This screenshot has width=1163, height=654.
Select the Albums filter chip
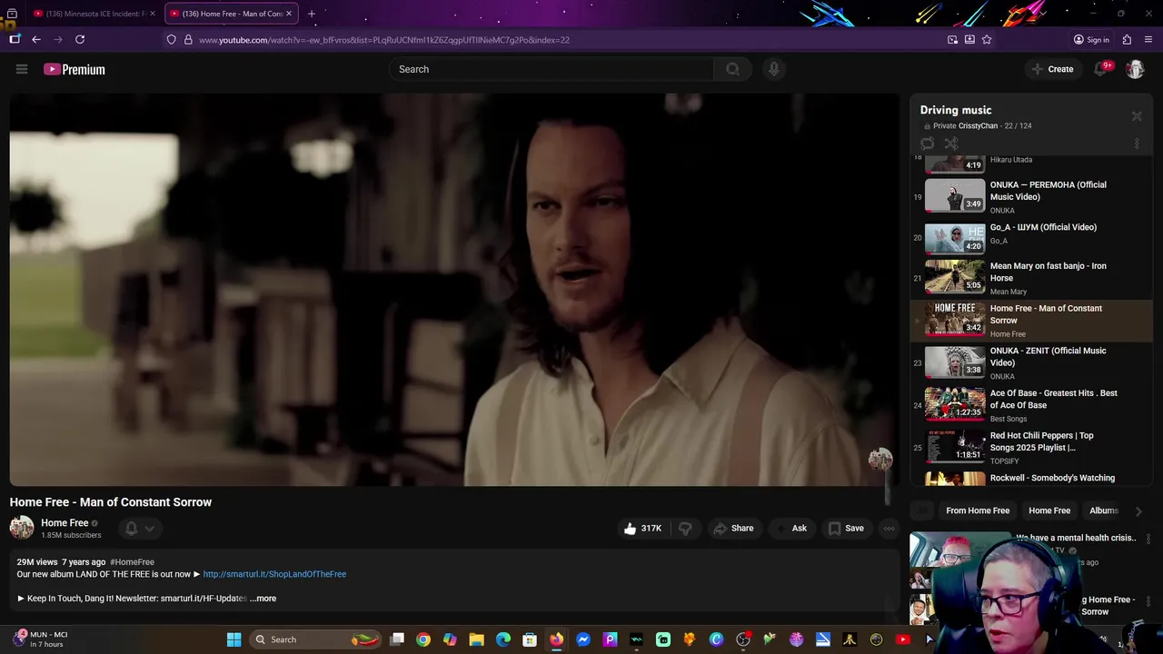[x=1103, y=510]
